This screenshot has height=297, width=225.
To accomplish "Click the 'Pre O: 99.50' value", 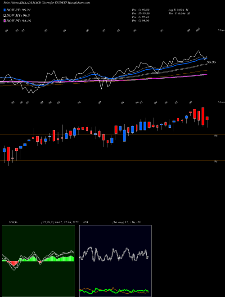I will [x=141, y=9].
